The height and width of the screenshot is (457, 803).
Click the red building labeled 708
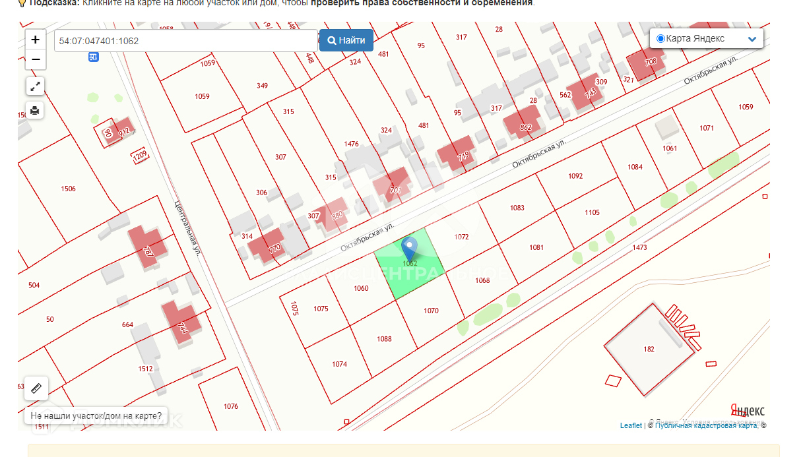pyautogui.click(x=646, y=63)
